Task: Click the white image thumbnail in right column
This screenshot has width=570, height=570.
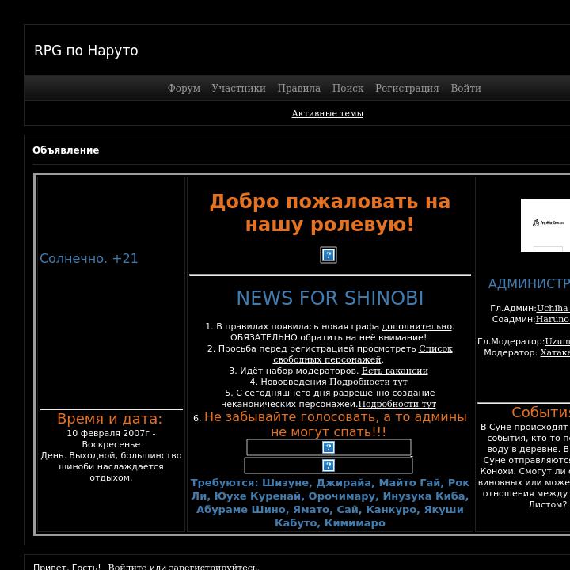Action: pos(545,225)
